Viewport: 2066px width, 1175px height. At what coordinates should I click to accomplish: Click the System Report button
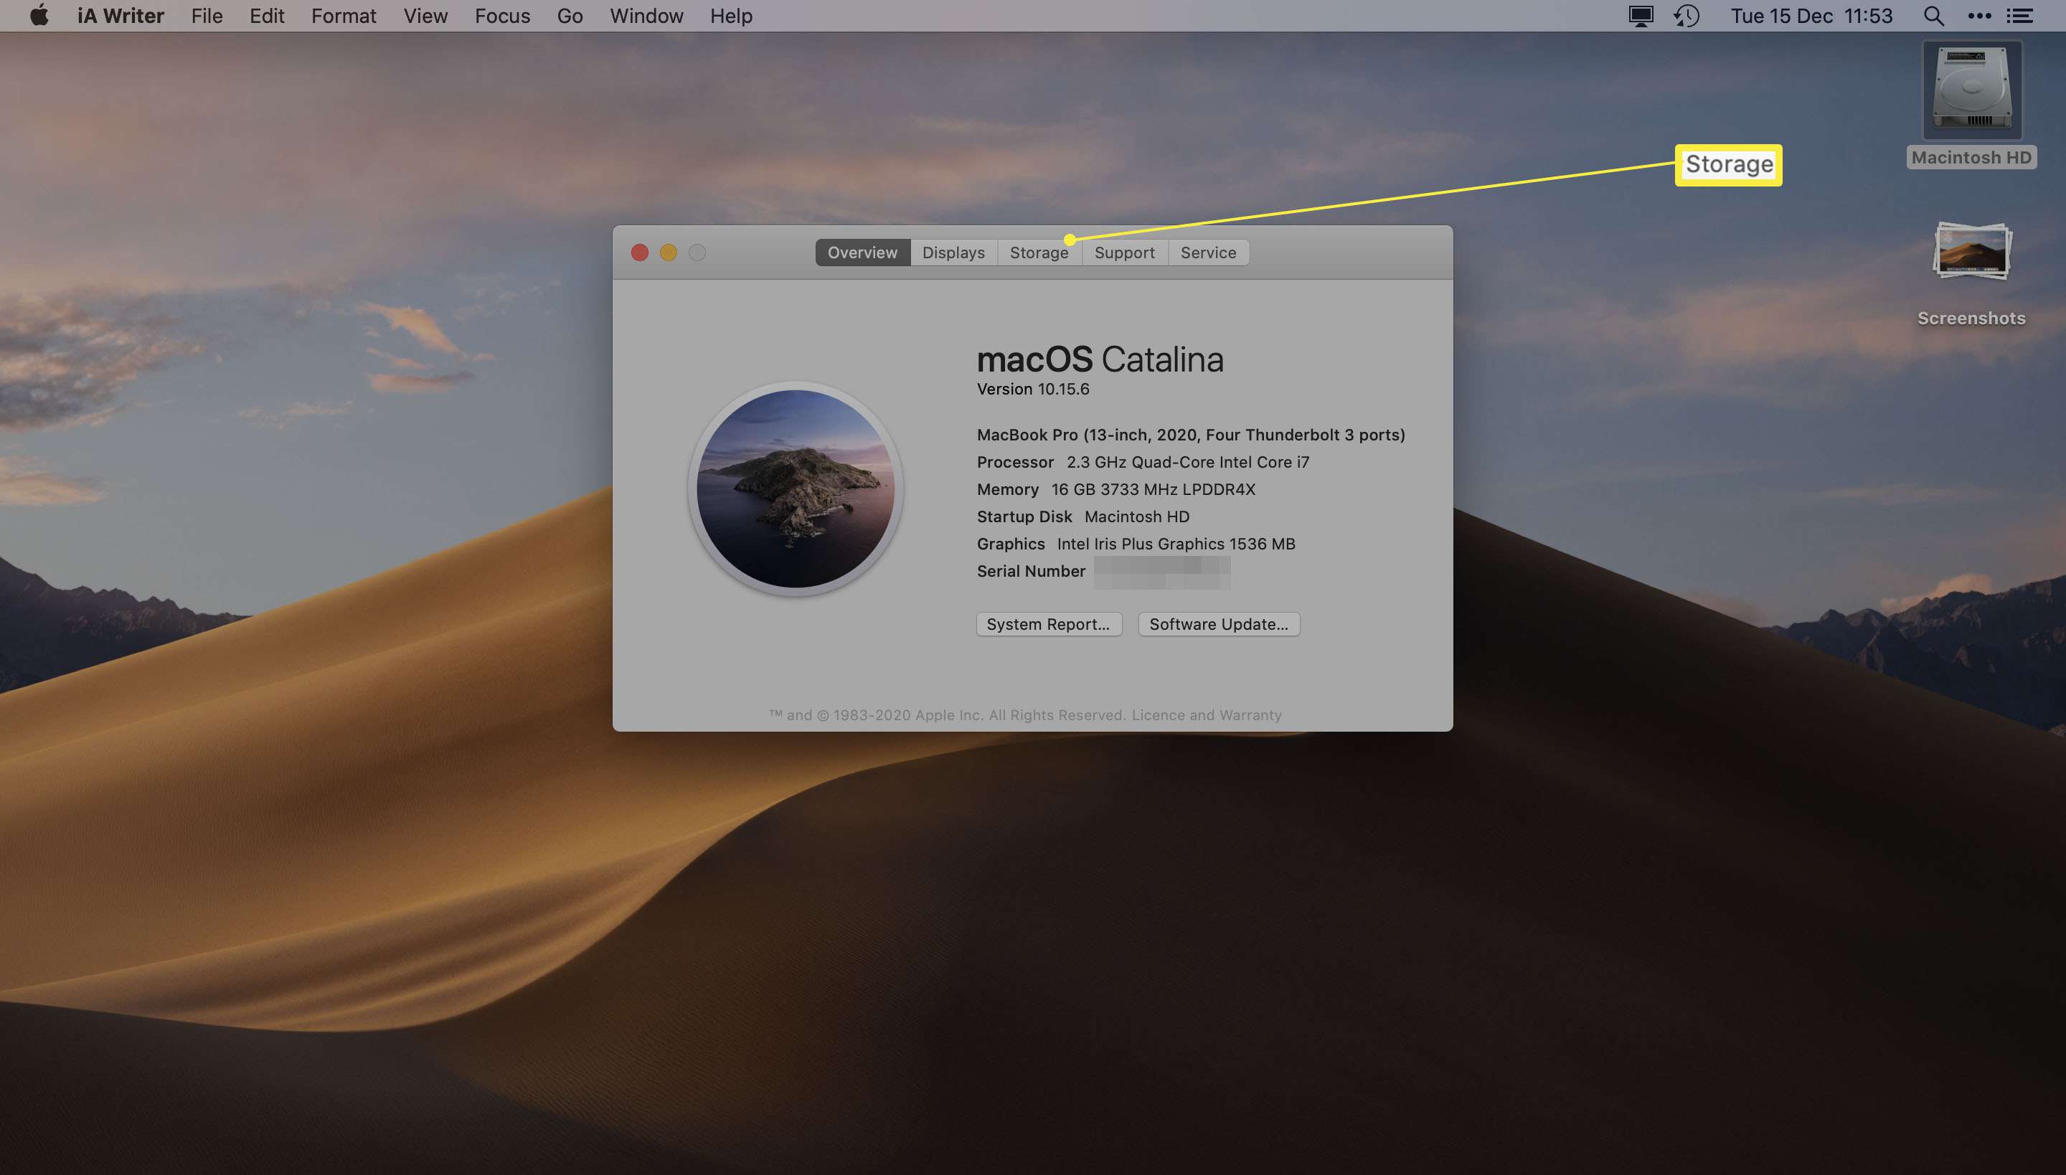pyautogui.click(x=1049, y=624)
